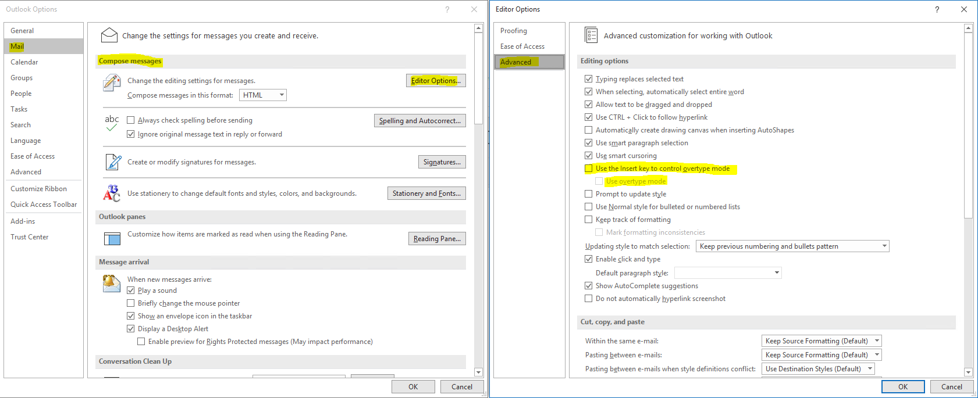The image size is (978, 398).
Task: Open Within the same e-mail paste dropdown
Action: tap(821, 341)
